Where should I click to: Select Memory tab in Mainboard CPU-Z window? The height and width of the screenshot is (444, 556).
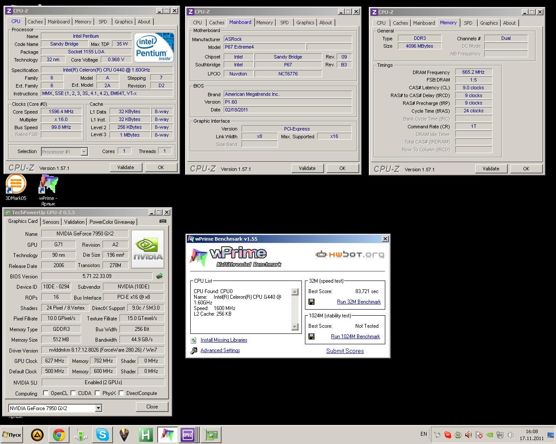click(x=265, y=23)
